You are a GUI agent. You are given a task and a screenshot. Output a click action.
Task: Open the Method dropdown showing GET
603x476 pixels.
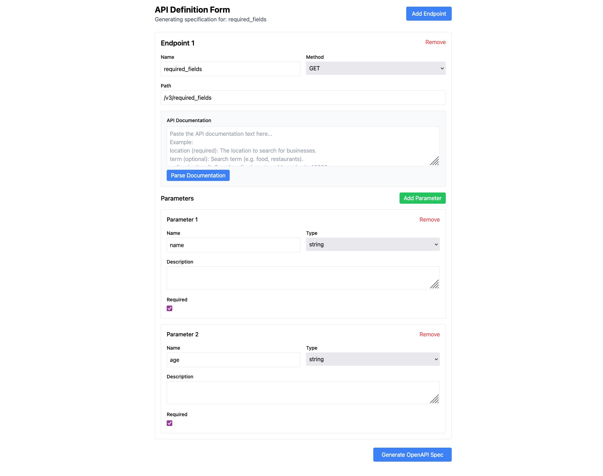point(375,69)
